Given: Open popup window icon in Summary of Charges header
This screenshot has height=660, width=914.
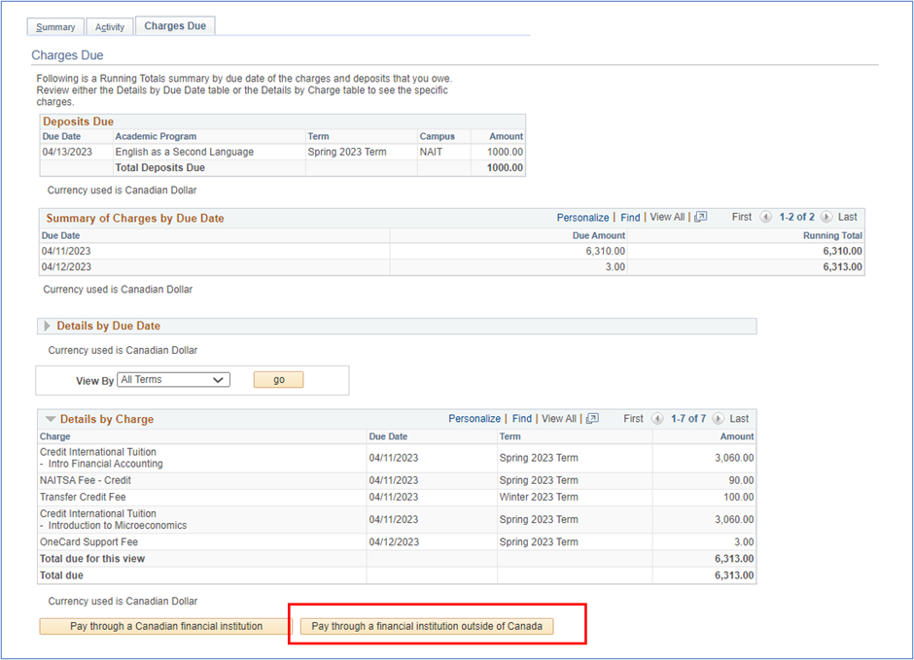Looking at the screenshot, I should click(701, 217).
